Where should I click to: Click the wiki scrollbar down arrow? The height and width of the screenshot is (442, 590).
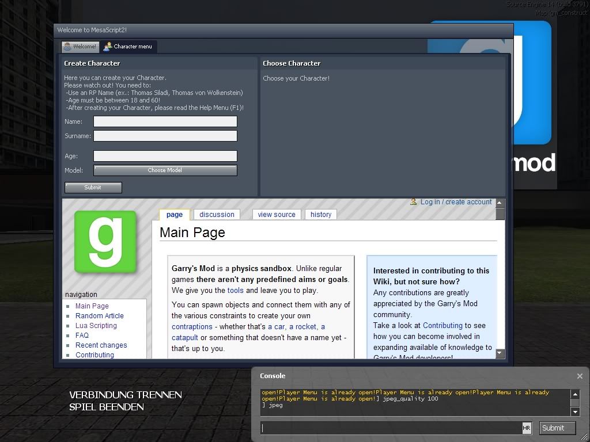[500, 353]
